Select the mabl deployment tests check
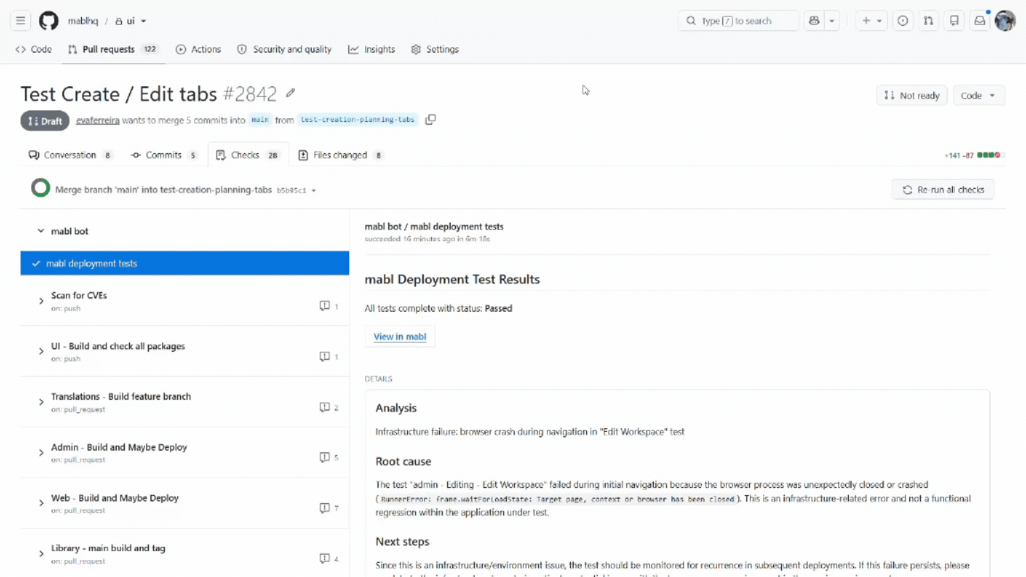This screenshot has height=577, width=1026. coord(184,263)
